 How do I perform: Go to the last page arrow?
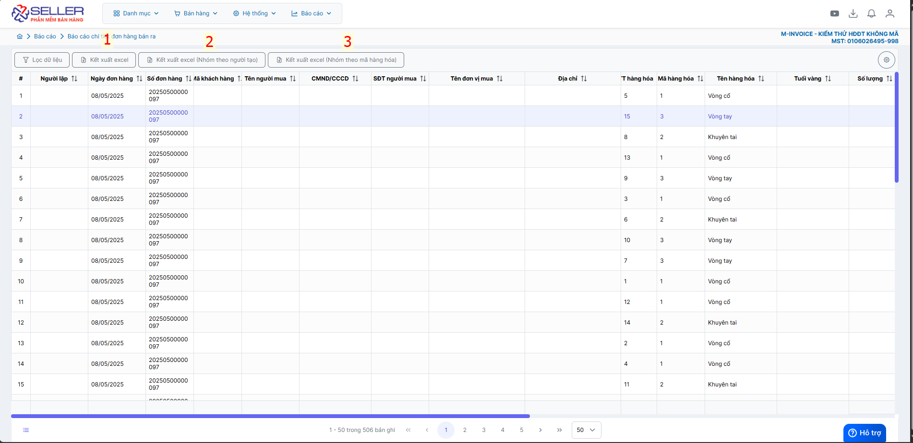pyautogui.click(x=559, y=430)
